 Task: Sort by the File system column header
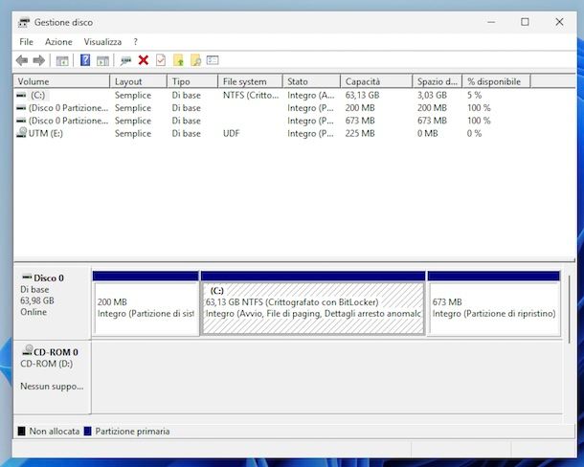[250, 81]
